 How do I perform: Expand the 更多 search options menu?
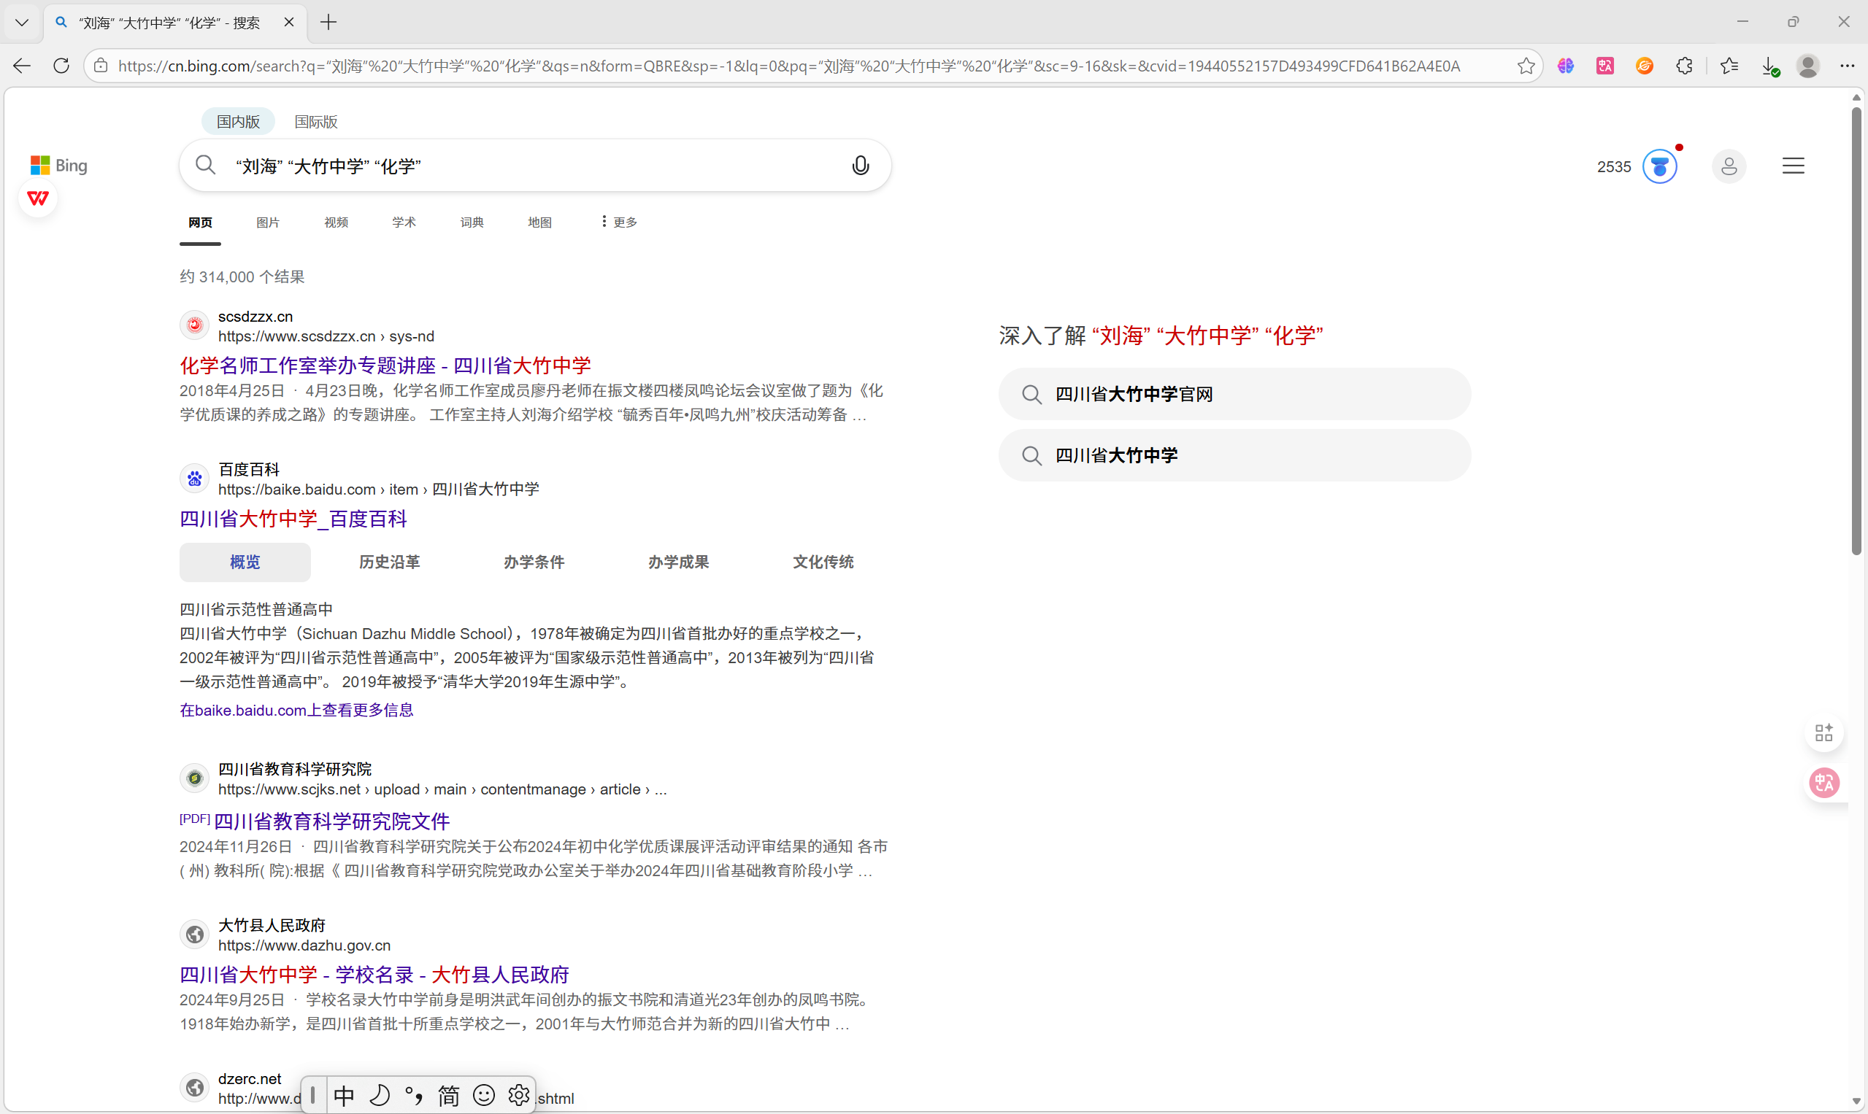click(x=617, y=222)
